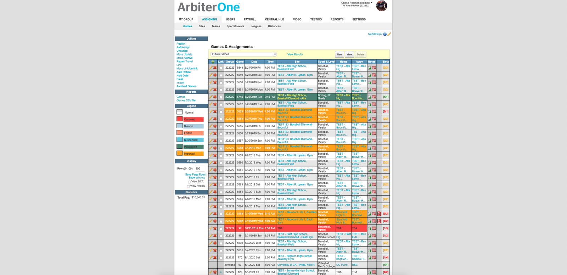Check the link checkbox for game 5548
The height and width of the screenshot is (275, 567).
221,68
